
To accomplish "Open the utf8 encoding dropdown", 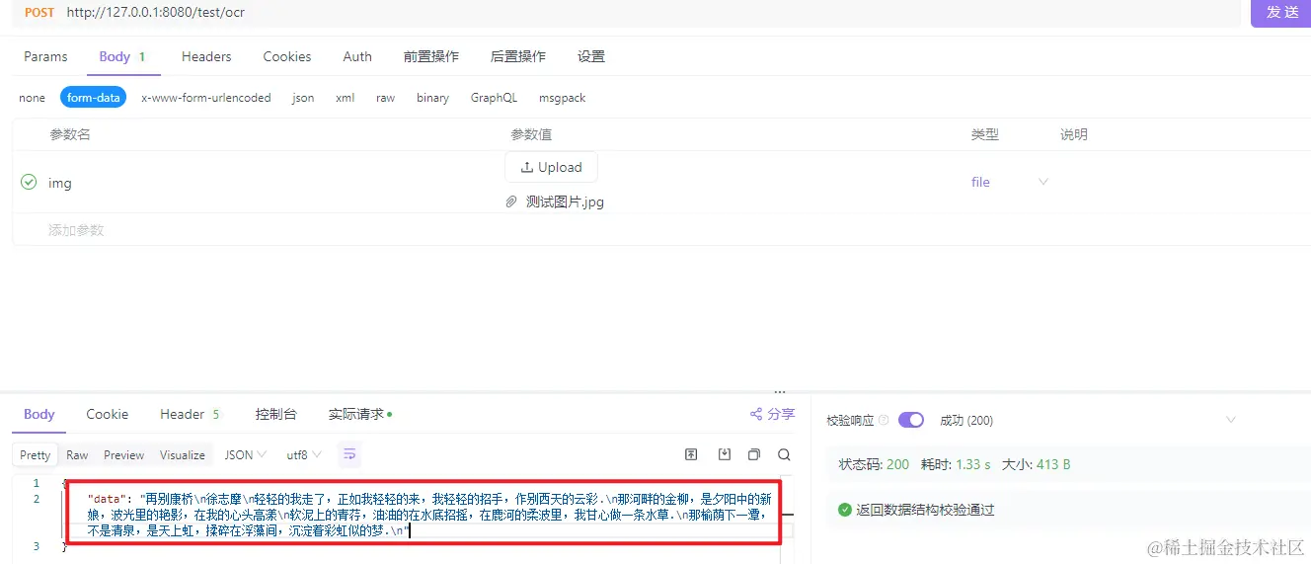I will 304,455.
